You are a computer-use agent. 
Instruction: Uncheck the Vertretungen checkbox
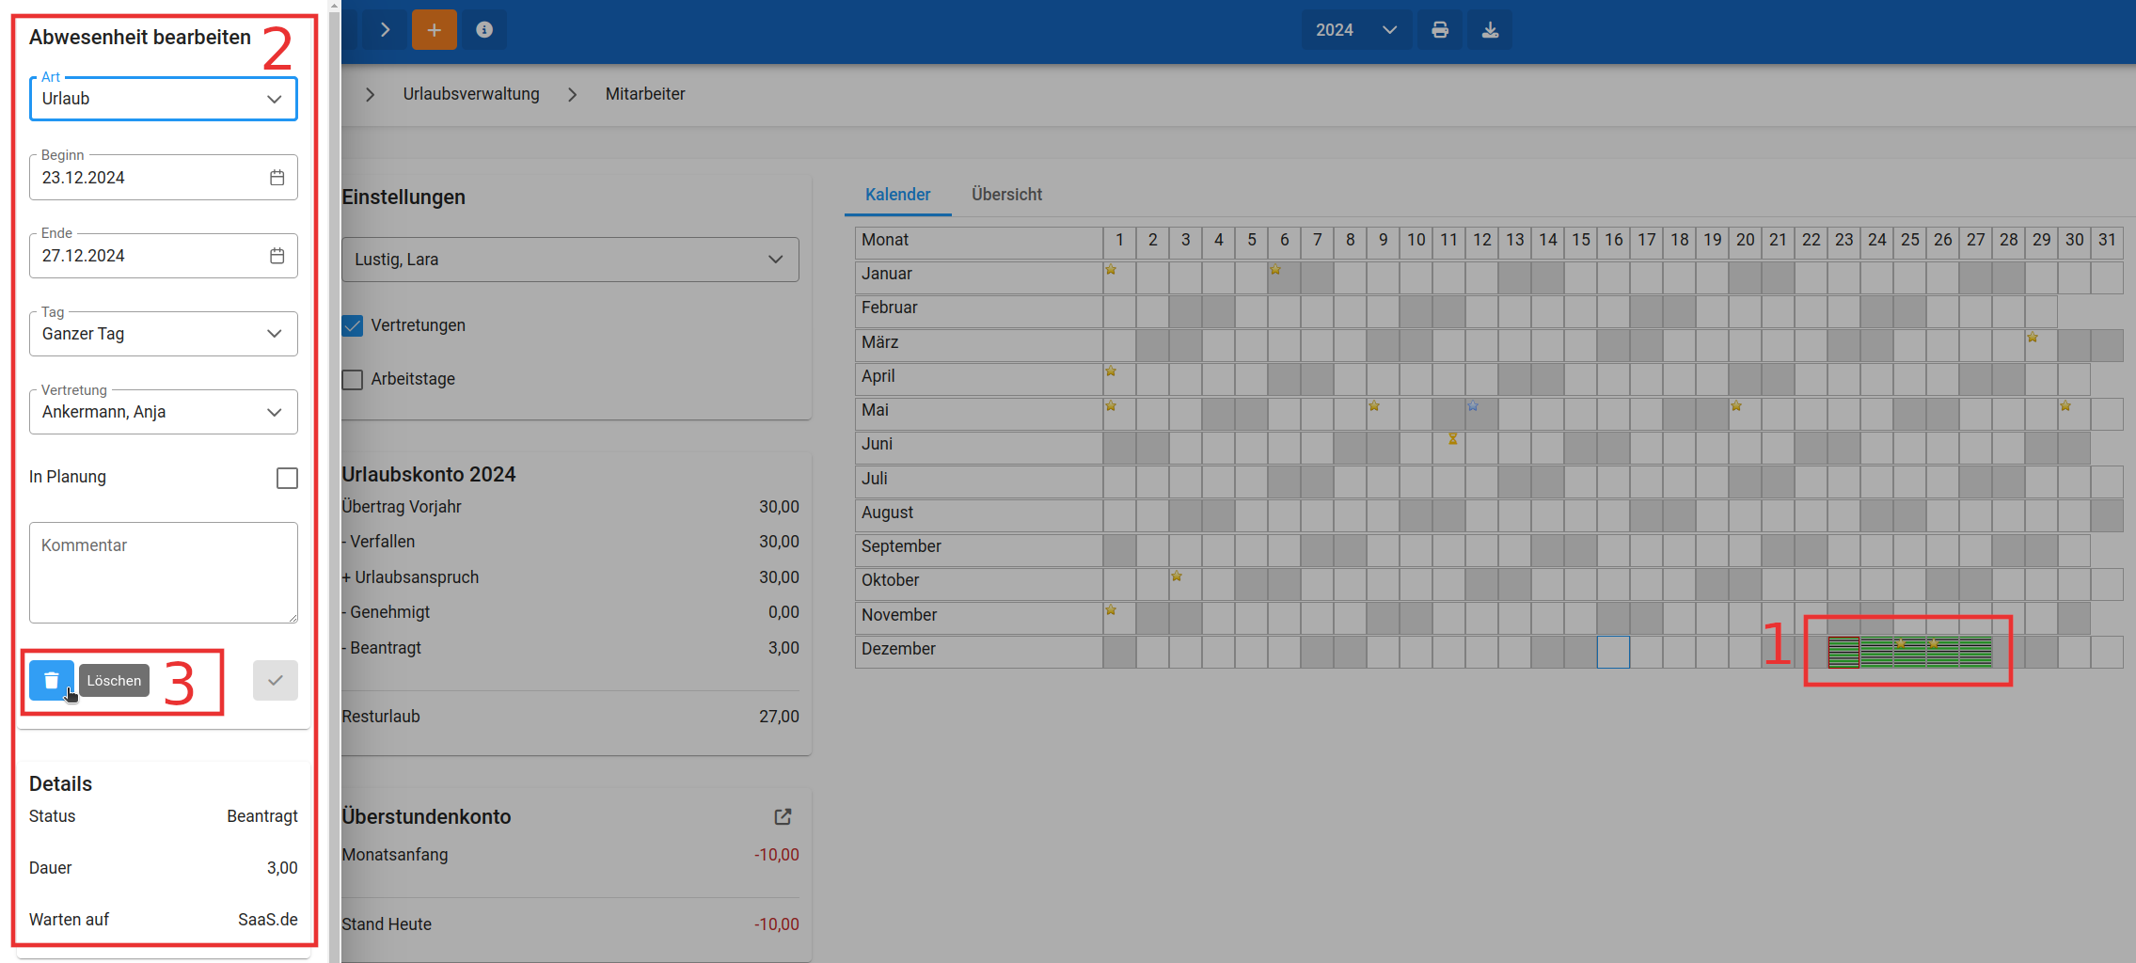[x=353, y=325]
